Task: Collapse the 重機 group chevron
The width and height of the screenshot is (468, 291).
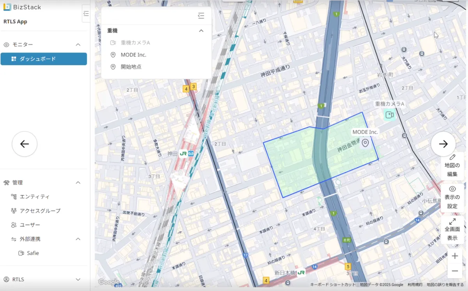Action: click(201, 30)
